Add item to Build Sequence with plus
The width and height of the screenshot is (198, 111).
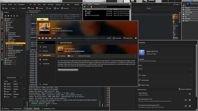tap(21, 78)
